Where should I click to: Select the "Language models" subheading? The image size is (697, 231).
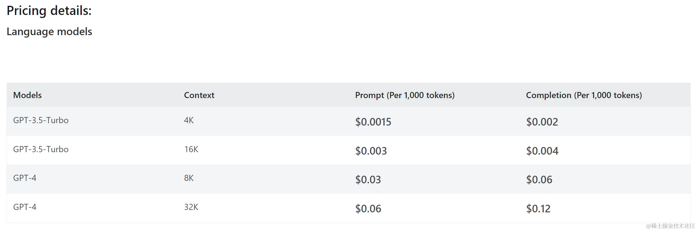(49, 31)
